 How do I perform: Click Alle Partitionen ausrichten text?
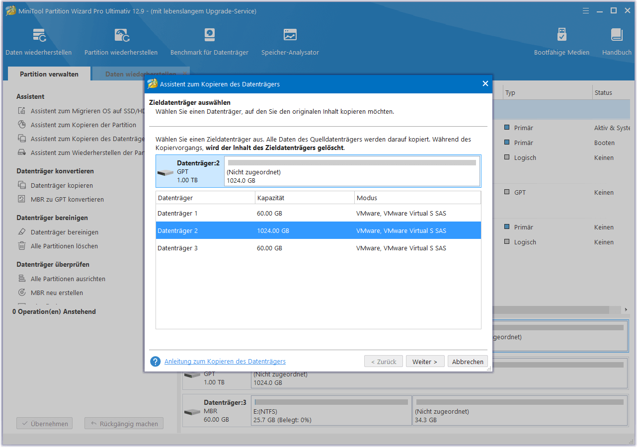68,279
